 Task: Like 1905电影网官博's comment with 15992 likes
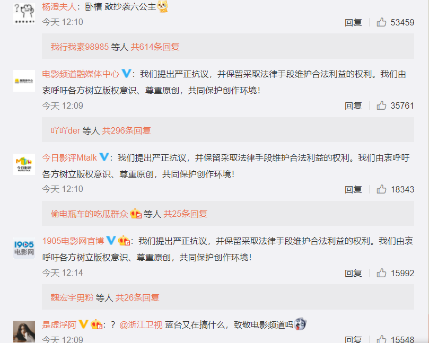pyautogui.click(x=381, y=273)
